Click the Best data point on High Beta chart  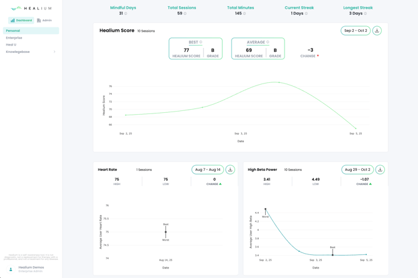[x=333, y=254]
